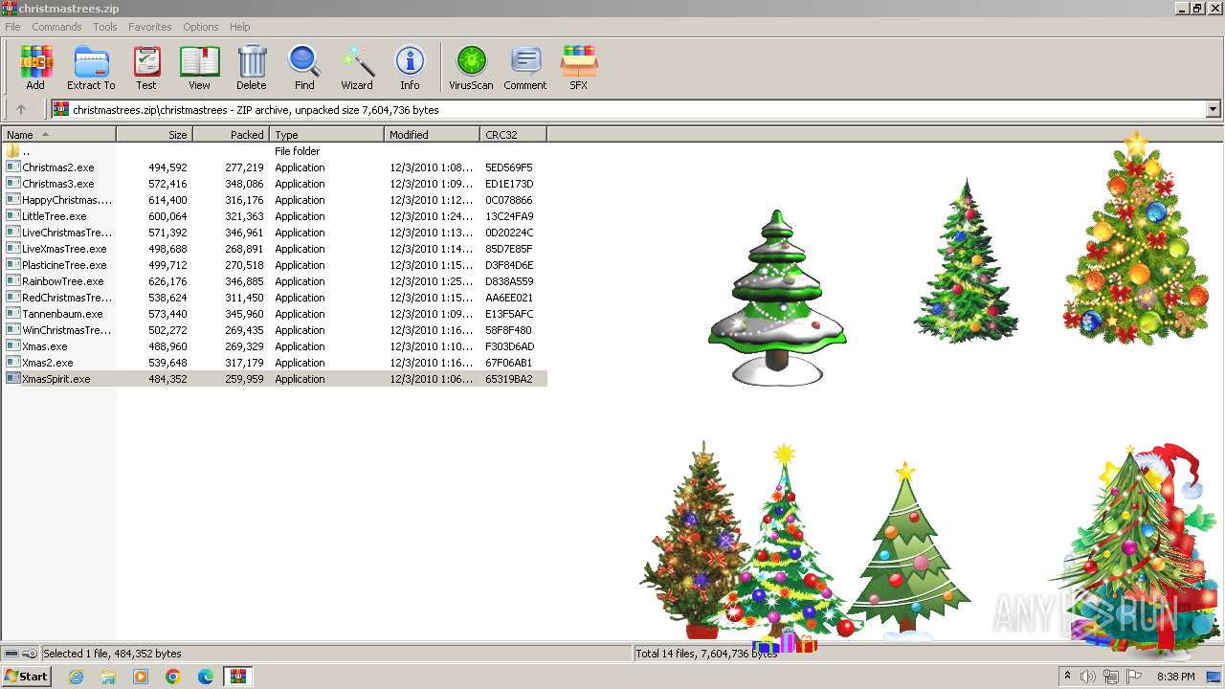Open the Commands menu
The width and height of the screenshot is (1225, 689).
pyautogui.click(x=56, y=27)
